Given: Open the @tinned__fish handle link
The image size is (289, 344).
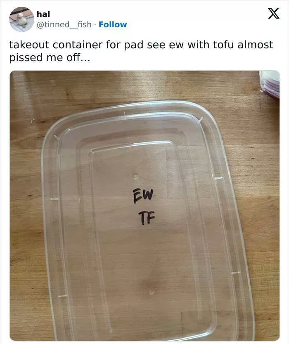Looking at the screenshot, I should point(64,25).
